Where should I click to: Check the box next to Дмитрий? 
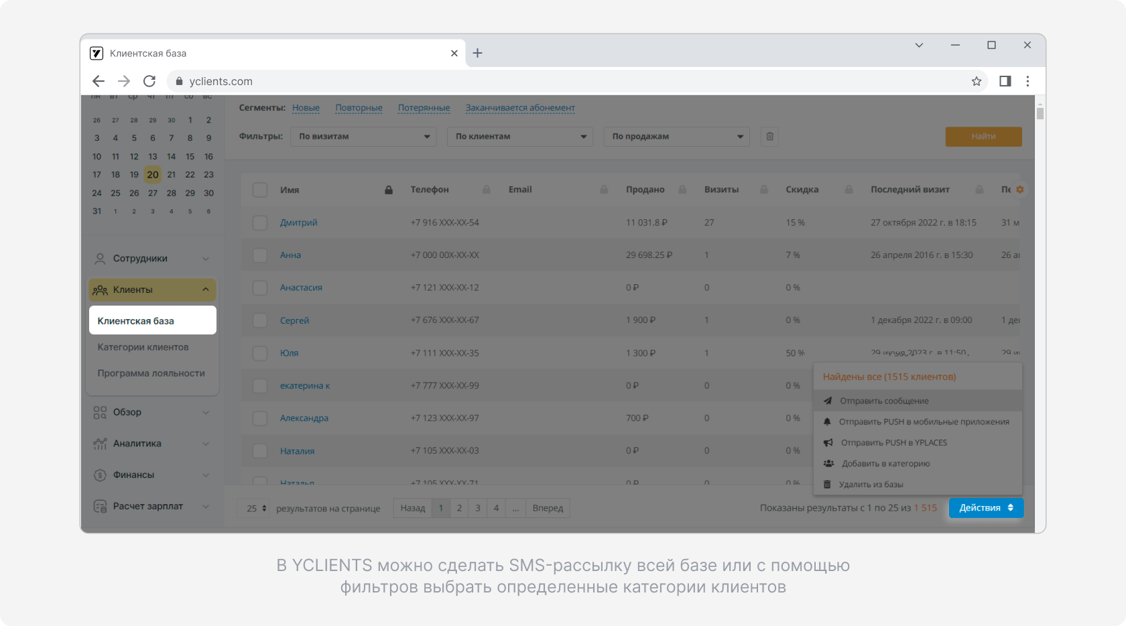pyautogui.click(x=260, y=223)
